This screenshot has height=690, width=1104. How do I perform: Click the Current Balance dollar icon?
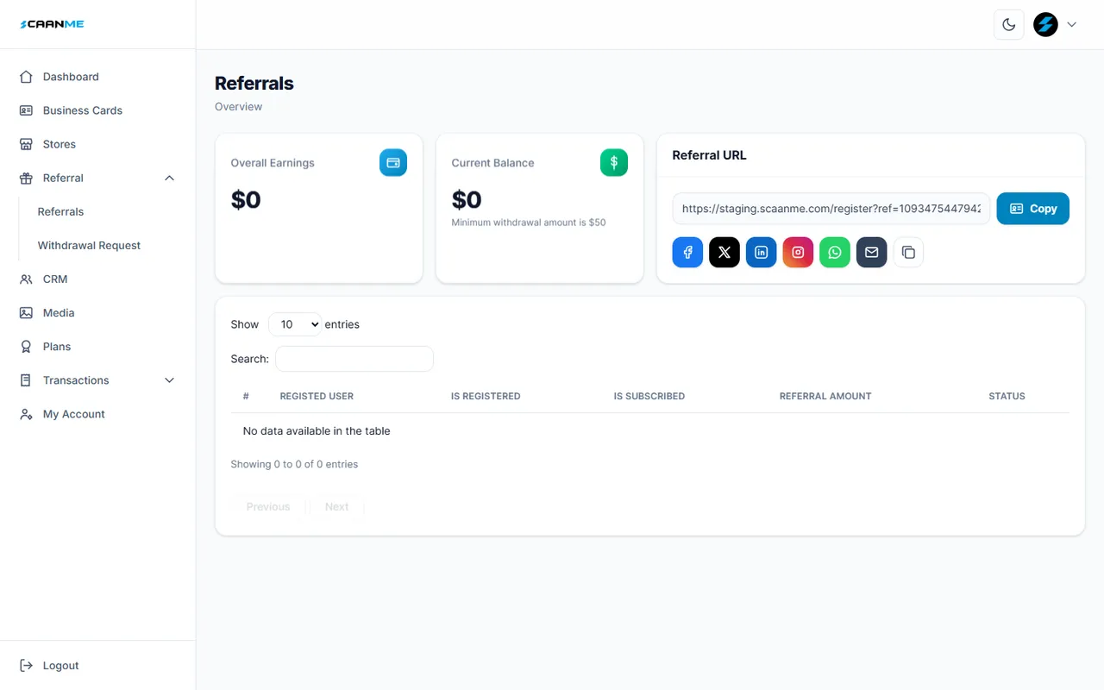614,162
